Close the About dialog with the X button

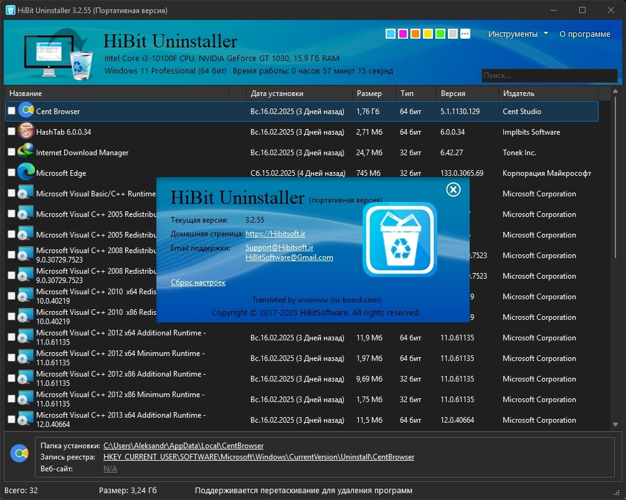[453, 190]
